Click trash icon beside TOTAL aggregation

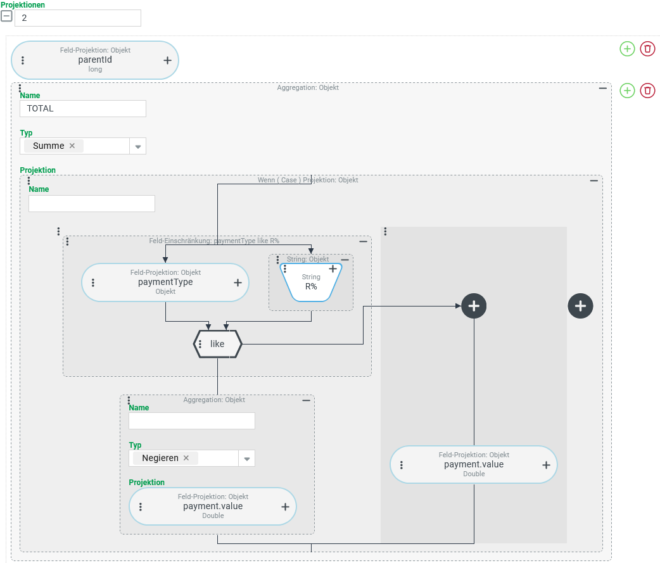pos(647,91)
